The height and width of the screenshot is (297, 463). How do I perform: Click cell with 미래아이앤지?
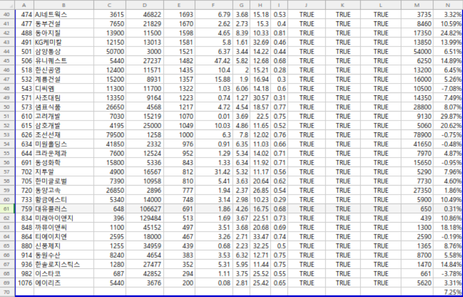(x=64, y=218)
